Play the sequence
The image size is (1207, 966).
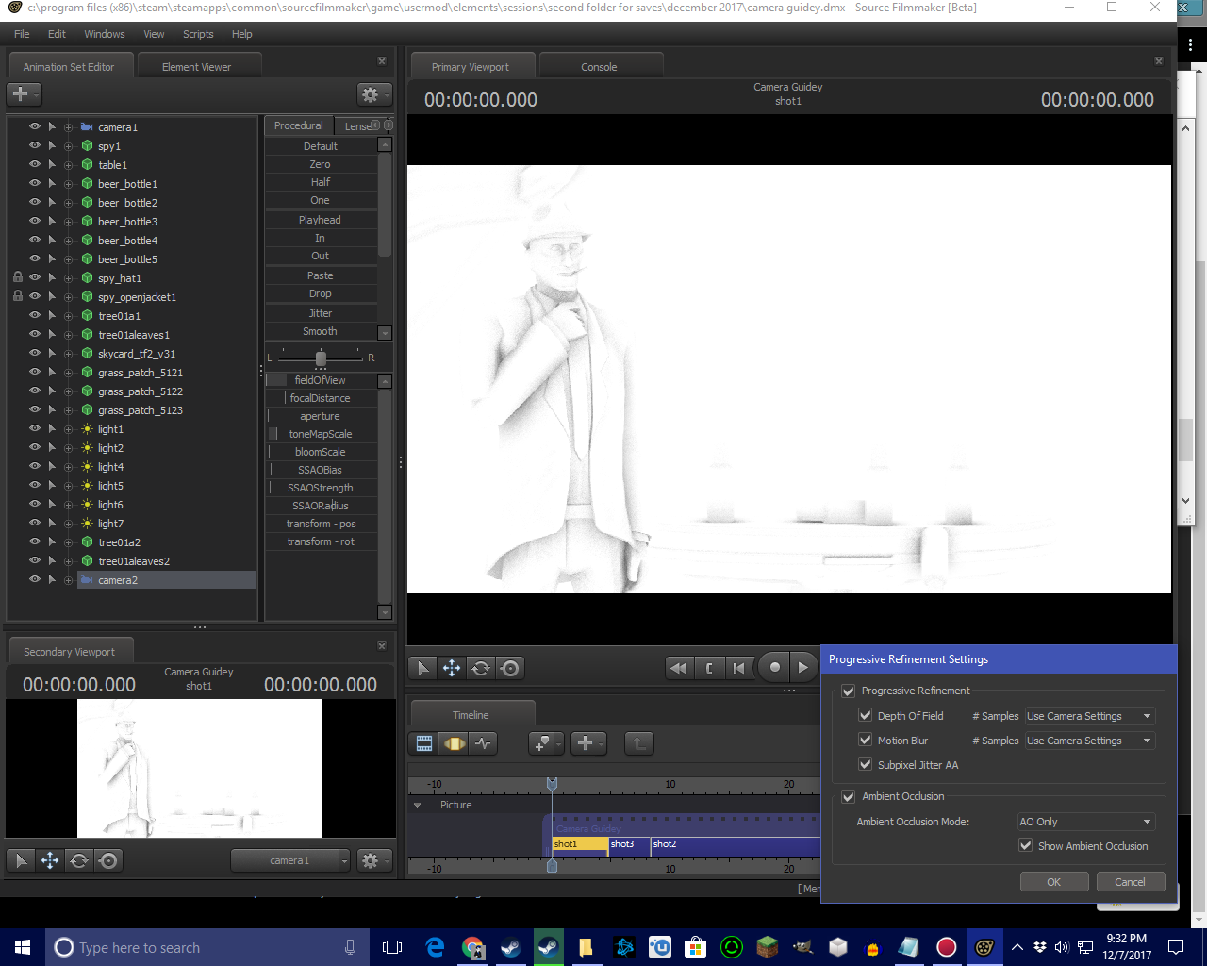click(x=802, y=668)
